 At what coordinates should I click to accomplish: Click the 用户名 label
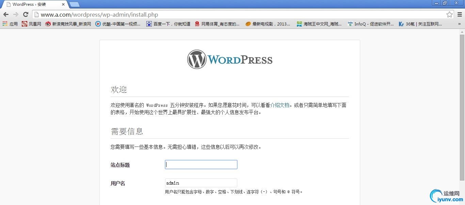(118, 183)
